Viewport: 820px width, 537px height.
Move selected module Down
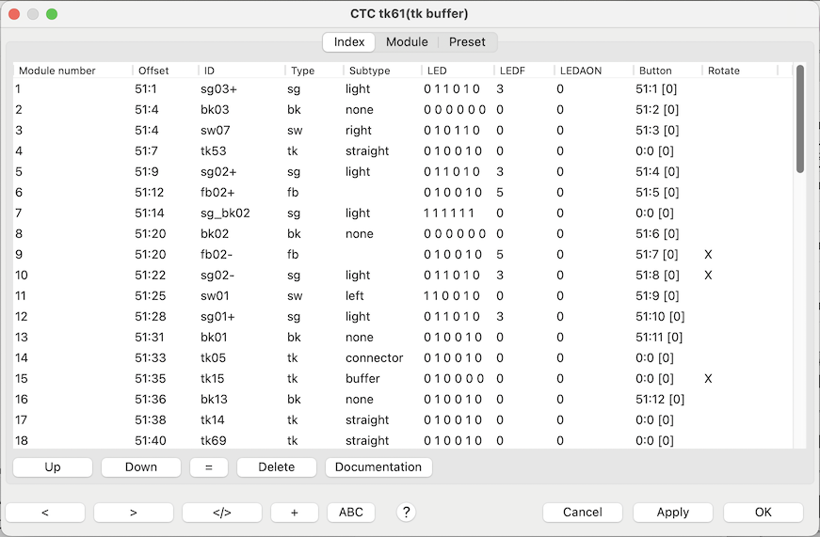140,467
